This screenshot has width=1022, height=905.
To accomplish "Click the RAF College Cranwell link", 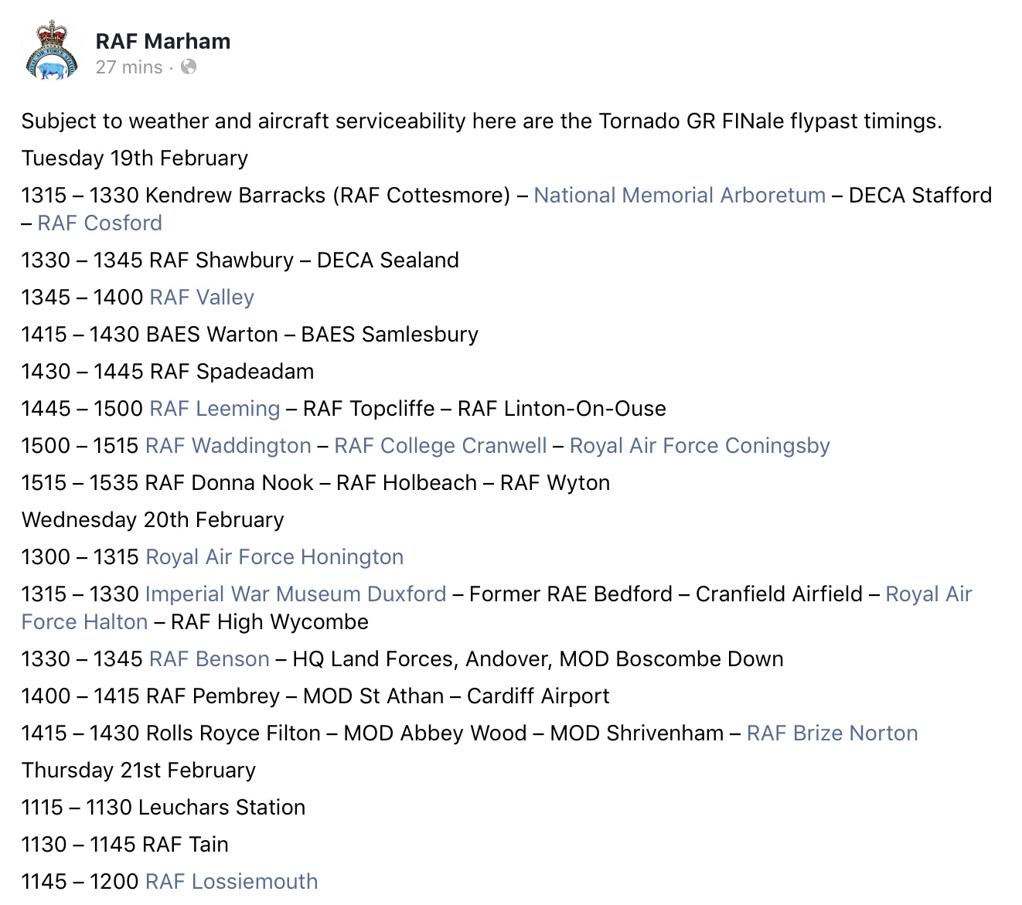I will coord(440,445).
